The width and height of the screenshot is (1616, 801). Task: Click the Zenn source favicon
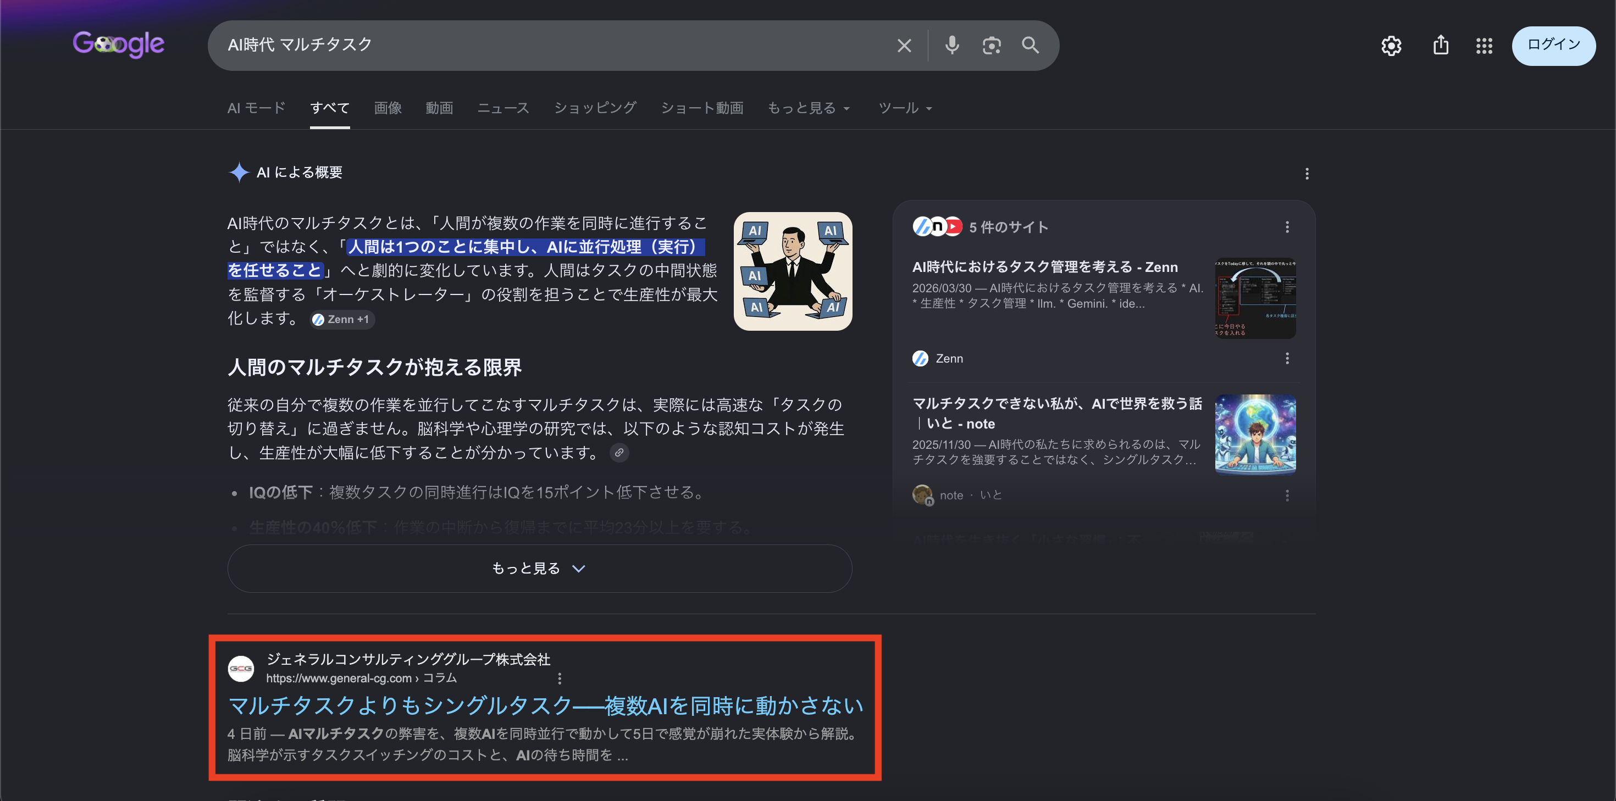tap(920, 358)
